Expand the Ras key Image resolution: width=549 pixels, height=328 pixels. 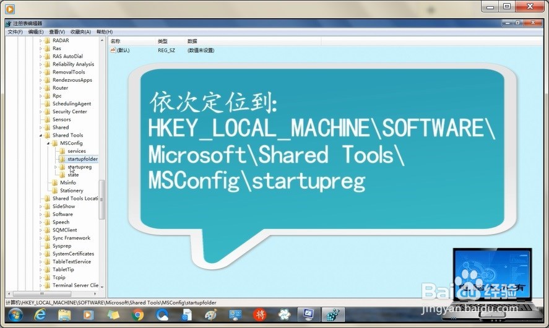tap(41, 48)
